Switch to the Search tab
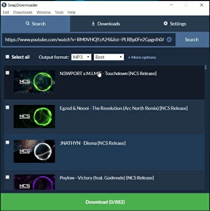This screenshot has width=210, height=211. tap(35, 24)
